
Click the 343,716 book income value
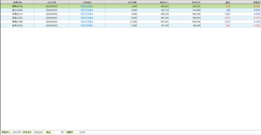click(x=165, y=10)
